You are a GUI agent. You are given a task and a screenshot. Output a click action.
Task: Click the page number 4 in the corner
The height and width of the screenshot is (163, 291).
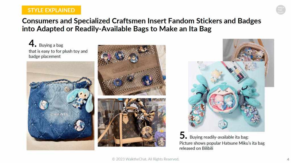288,159
